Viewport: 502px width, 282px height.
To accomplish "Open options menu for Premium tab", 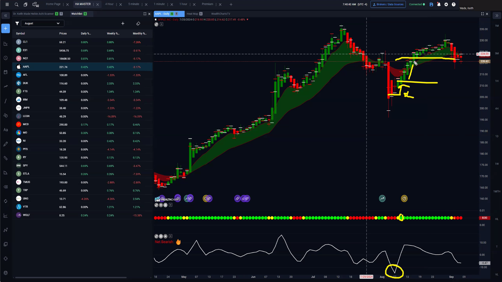I will [x=216, y=4].
